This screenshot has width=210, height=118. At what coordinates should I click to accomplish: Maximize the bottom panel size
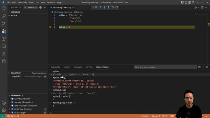(203, 67)
